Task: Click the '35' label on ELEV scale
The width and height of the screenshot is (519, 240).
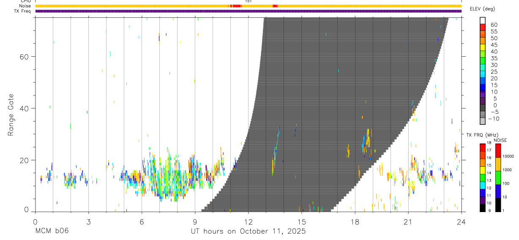Action: (494, 58)
